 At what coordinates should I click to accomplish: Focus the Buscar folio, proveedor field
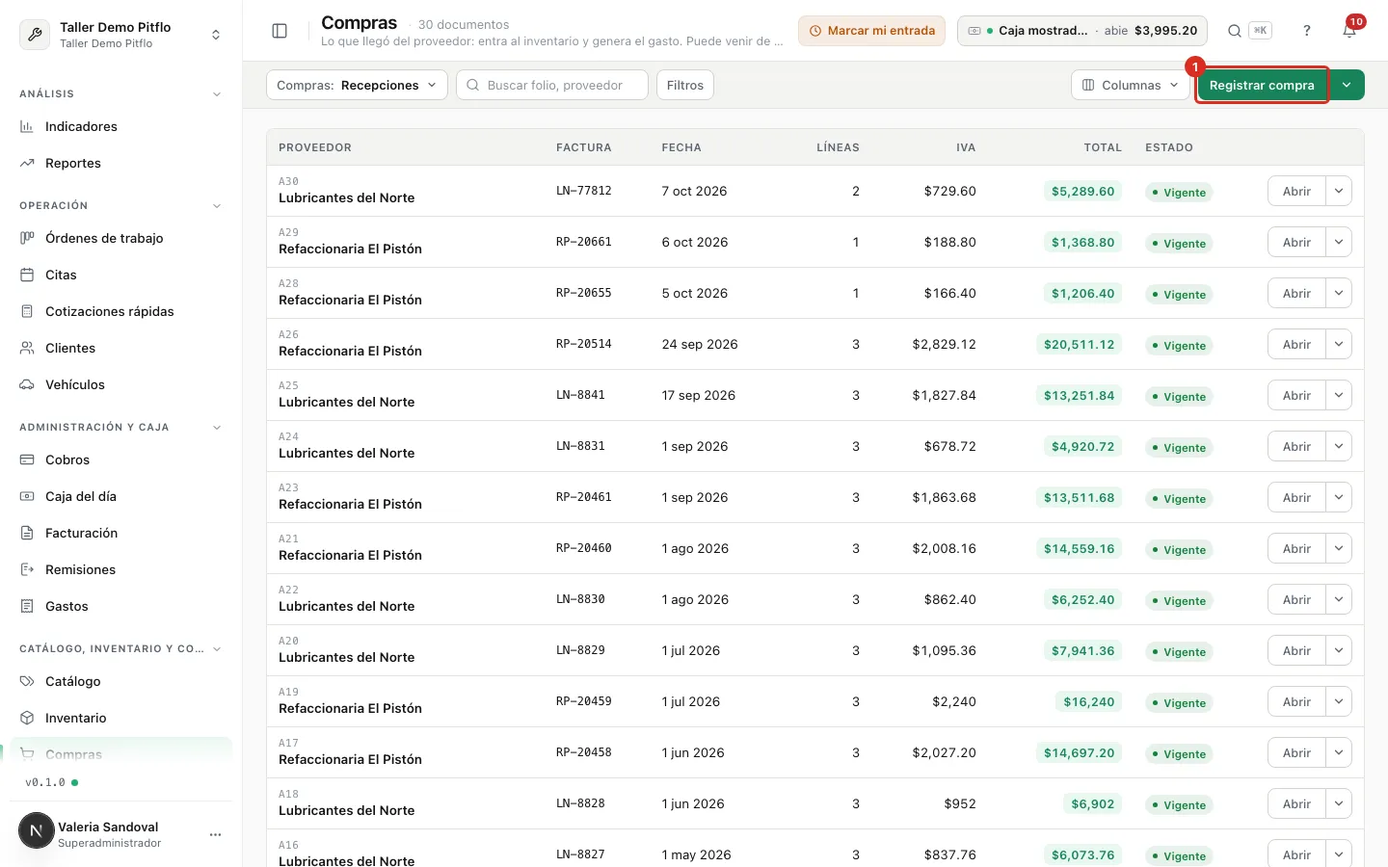pos(552,85)
